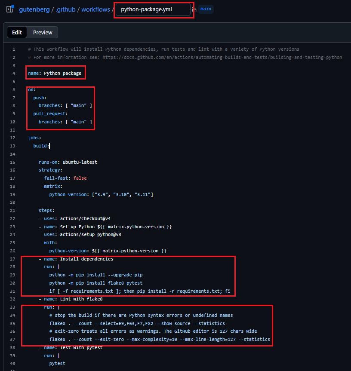Viewport: 351px width, 371px height.
Task: Toggle the file tree sidebar icon
Action: 10,9
